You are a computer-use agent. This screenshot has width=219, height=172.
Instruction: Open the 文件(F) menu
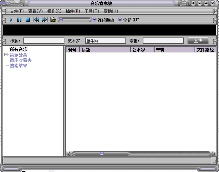[x=17, y=11]
